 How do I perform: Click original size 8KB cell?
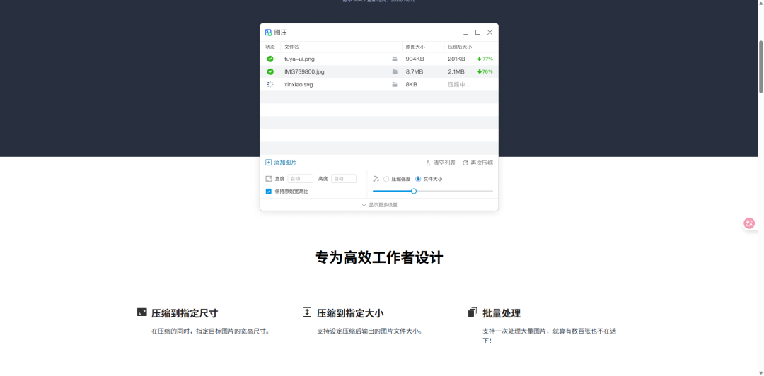pos(411,84)
